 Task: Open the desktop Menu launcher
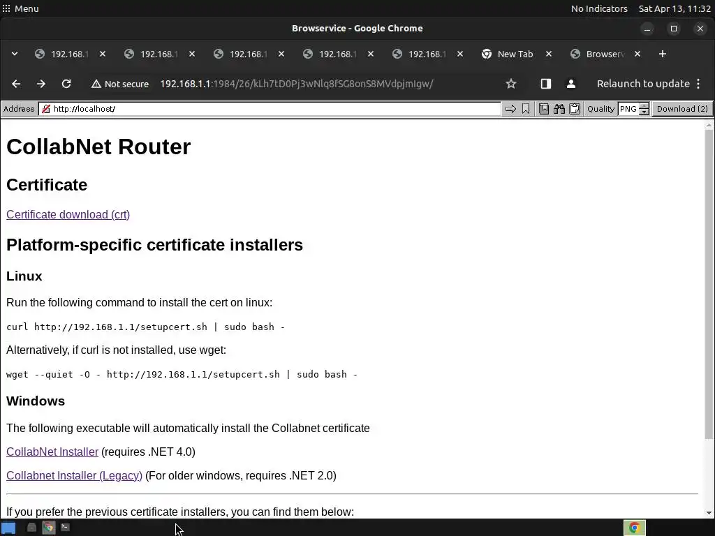[x=20, y=8]
